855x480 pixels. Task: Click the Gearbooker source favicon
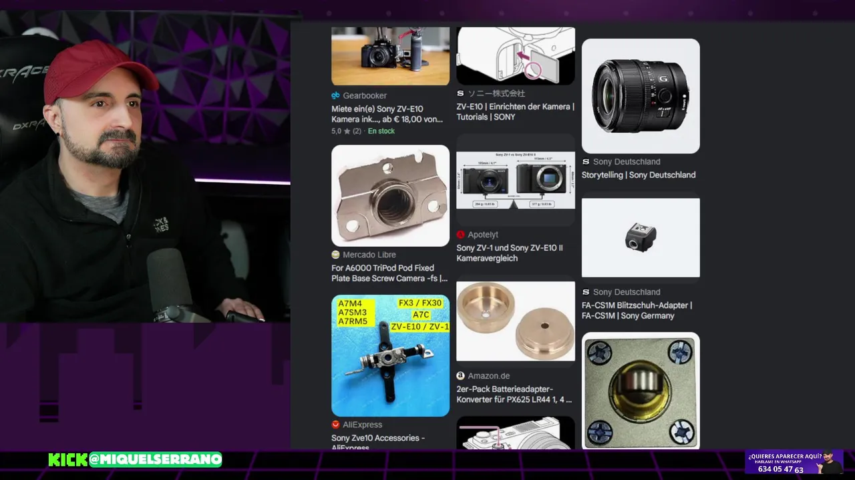pos(335,95)
